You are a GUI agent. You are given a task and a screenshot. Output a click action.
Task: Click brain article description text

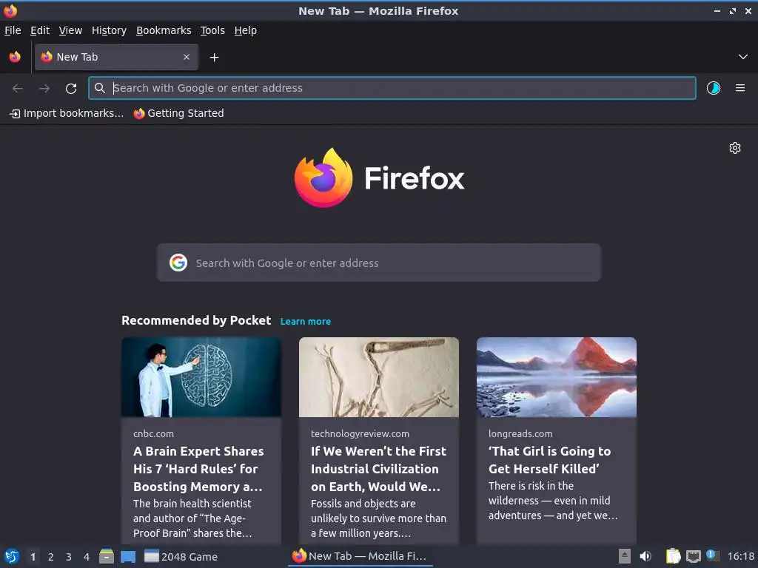pyautogui.click(x=192, y=518)
